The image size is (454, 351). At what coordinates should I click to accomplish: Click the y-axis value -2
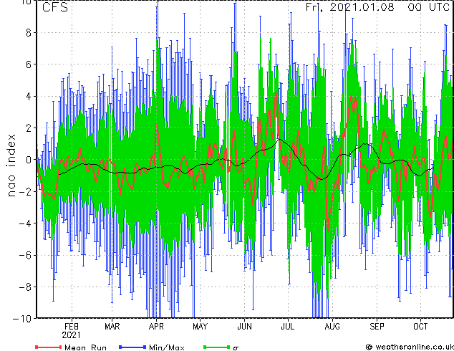click(25, 191)
